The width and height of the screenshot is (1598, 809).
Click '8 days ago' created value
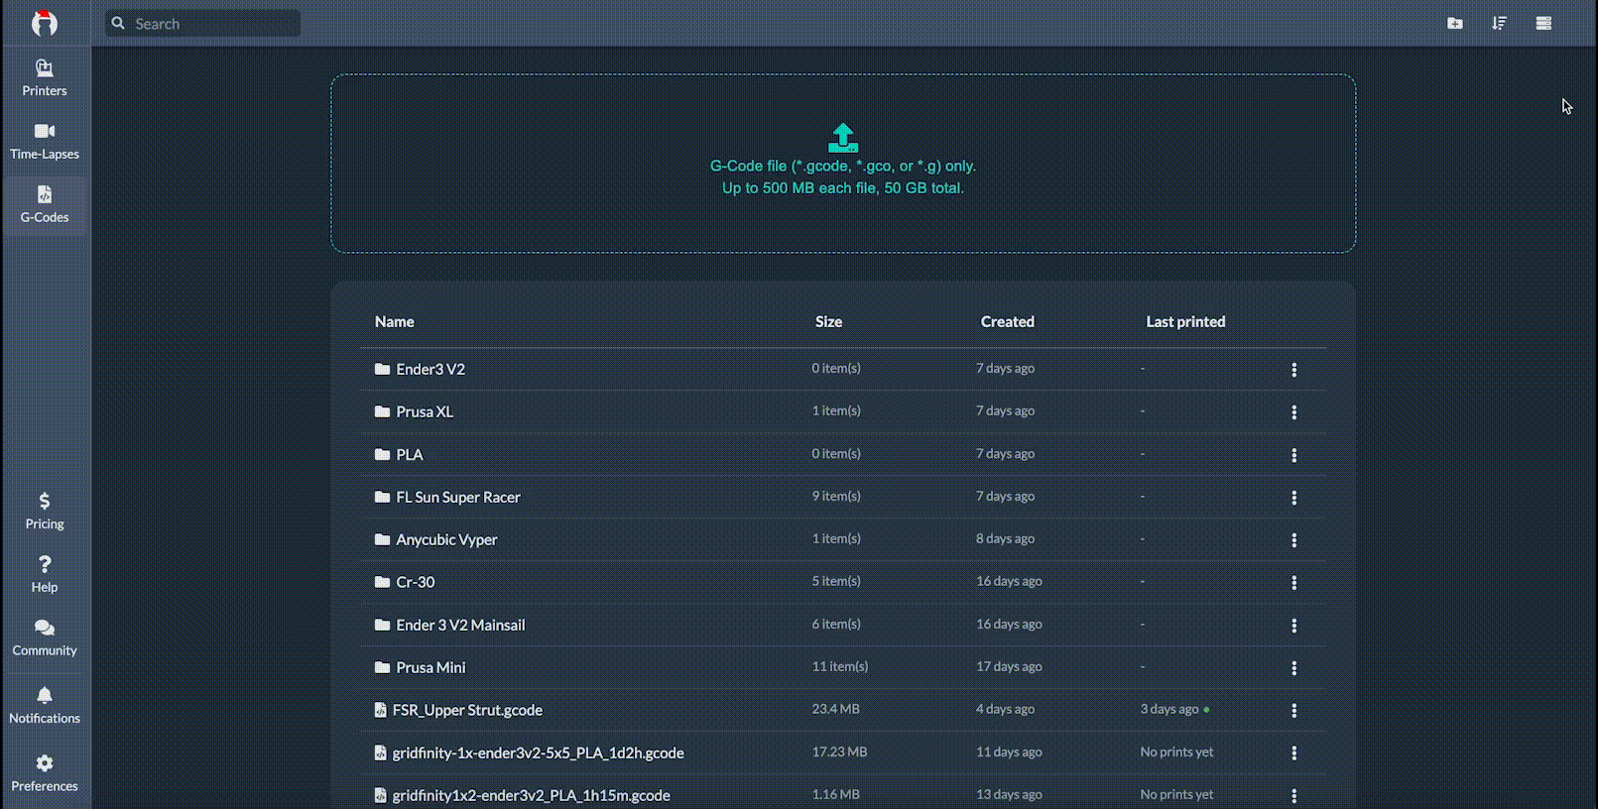[x=1005, y=538]
